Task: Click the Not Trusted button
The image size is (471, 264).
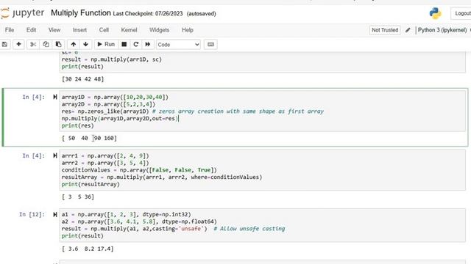Action: pos(385,30)
